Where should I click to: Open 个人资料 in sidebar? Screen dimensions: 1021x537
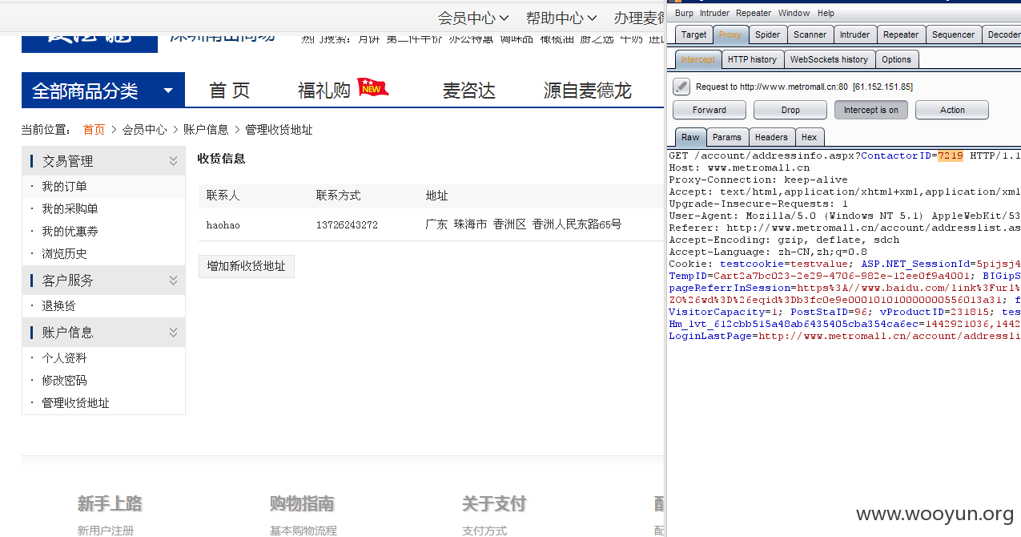(65, 357)
